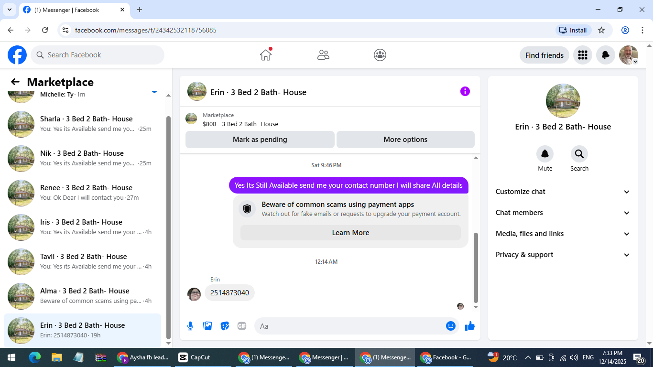Click the browser address bar URL
This screenshot has width=653, height=367.
(x=146, y=30)
